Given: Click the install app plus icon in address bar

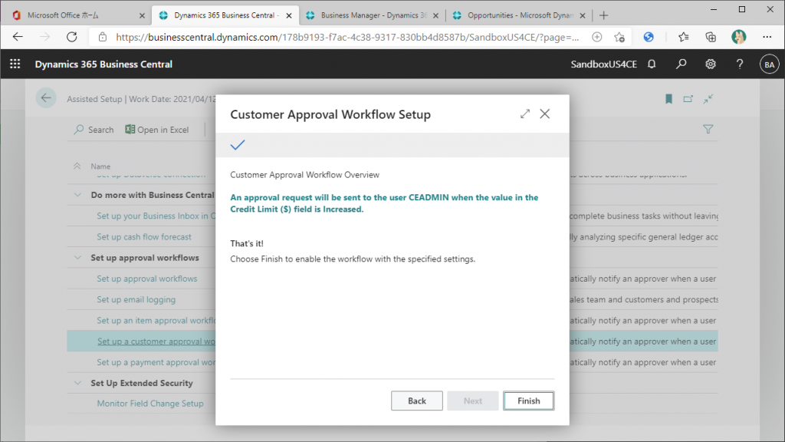Looking at the screenshot, I should click(596, 37).
